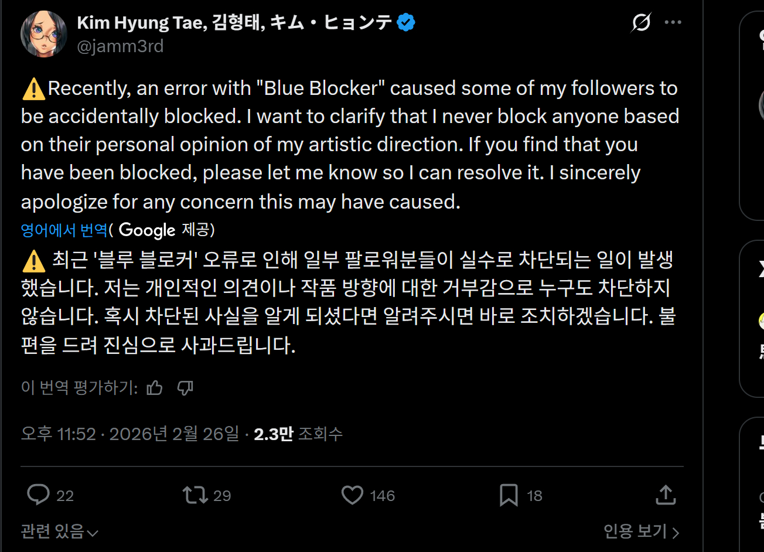Rate the translation with thumbs down
The width and height of the screenshot is (764, 552).
[x=185, y=388]
